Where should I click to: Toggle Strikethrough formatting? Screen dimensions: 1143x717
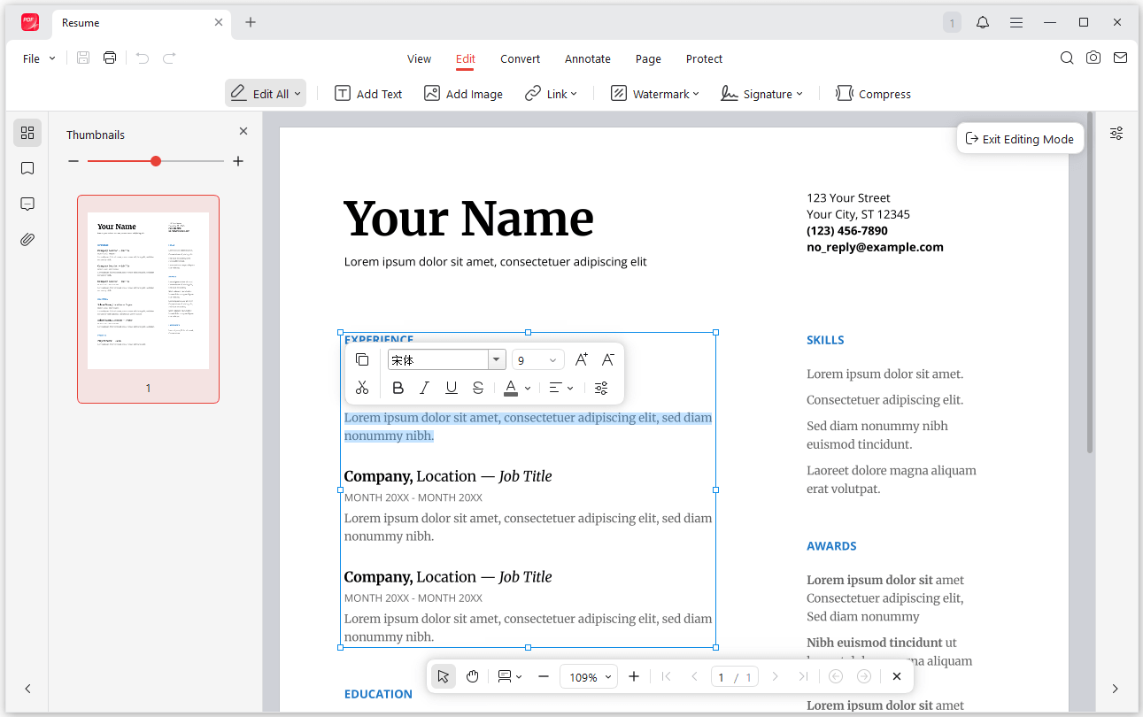point(478,388)
